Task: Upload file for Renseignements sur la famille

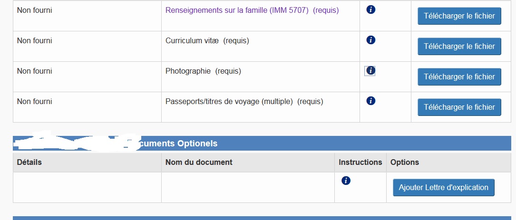Action: pyautogui.click(x=459, y=16)
